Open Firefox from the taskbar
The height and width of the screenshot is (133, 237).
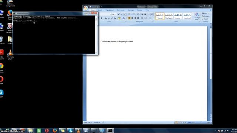55,130
